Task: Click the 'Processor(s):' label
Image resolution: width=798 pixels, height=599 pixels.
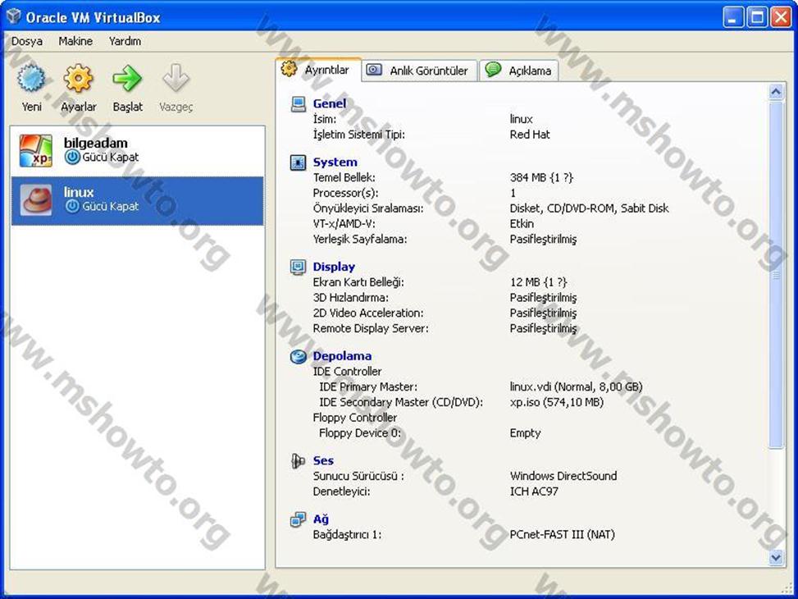Action: [x=345, y=193]
